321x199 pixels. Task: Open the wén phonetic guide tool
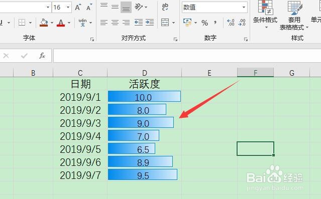coord(82,23)
